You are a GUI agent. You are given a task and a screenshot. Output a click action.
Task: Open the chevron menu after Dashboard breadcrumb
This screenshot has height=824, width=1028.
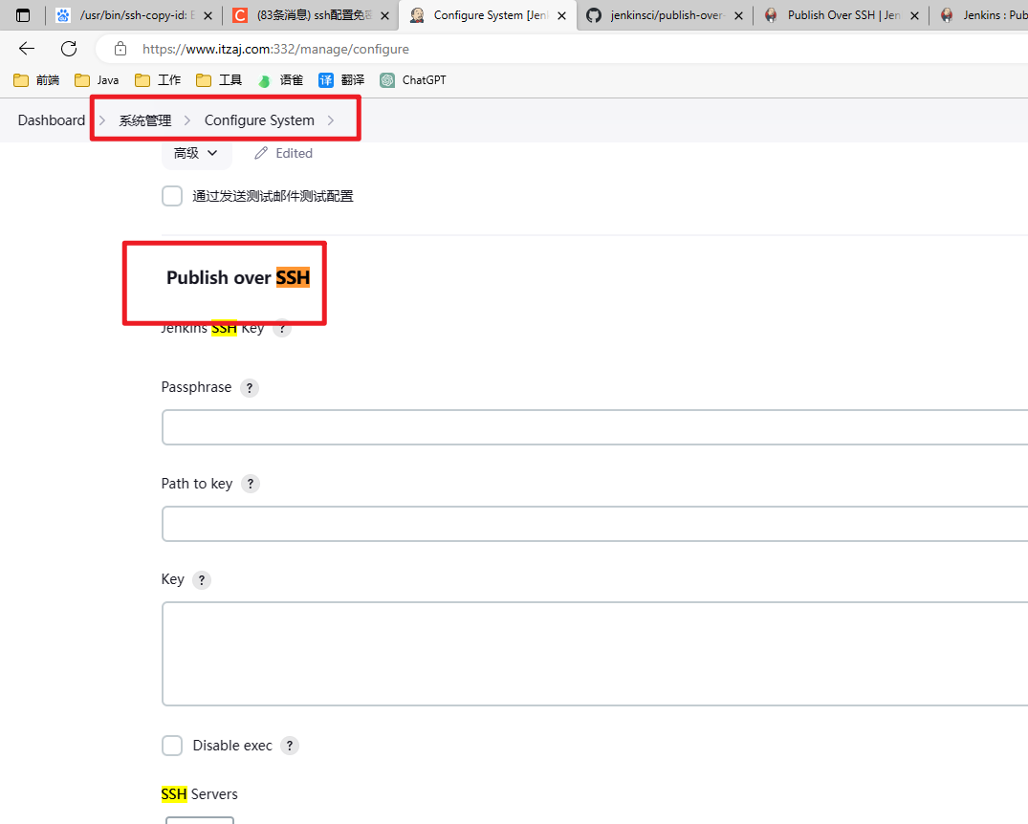(102, 120)
